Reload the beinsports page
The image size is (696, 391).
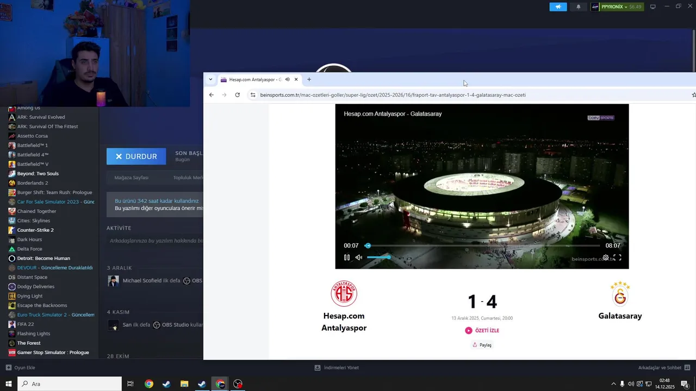click(238, 94)
